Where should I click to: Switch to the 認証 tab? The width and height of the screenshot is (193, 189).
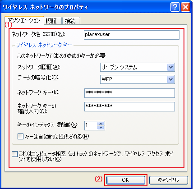[53, 21]
